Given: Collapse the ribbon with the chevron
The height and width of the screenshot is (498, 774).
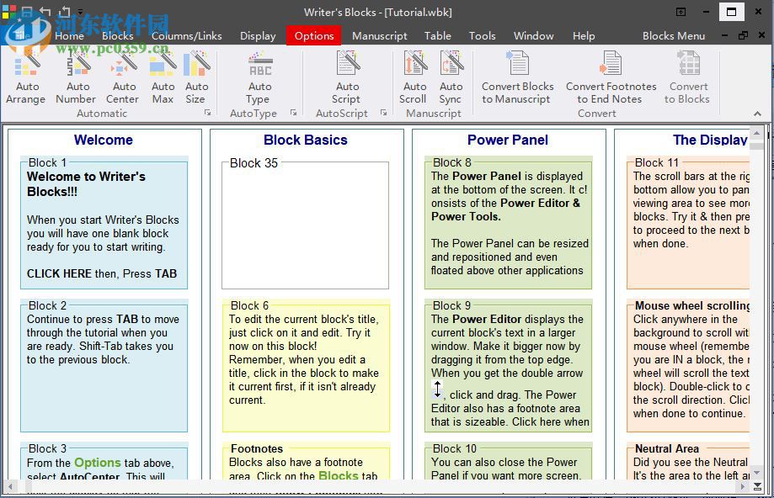Looking at the screenshot, I should tap(757, 113).
